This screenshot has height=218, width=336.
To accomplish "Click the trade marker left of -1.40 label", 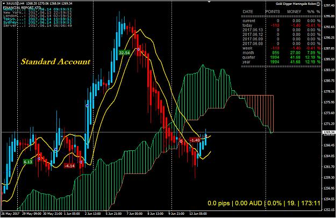I will tap(181, 141).
